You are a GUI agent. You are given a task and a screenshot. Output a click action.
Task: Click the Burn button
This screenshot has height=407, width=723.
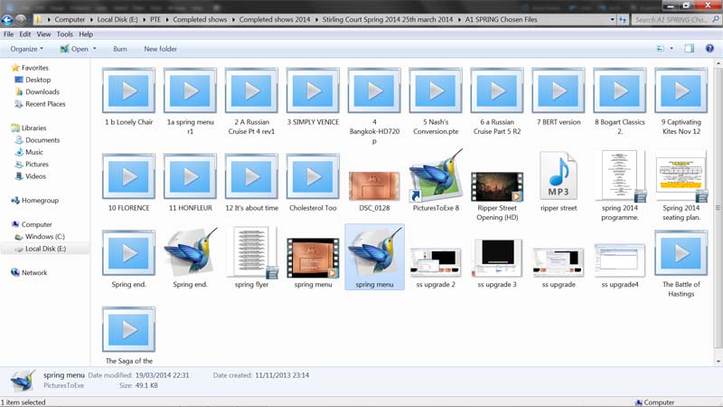point(119,49)
